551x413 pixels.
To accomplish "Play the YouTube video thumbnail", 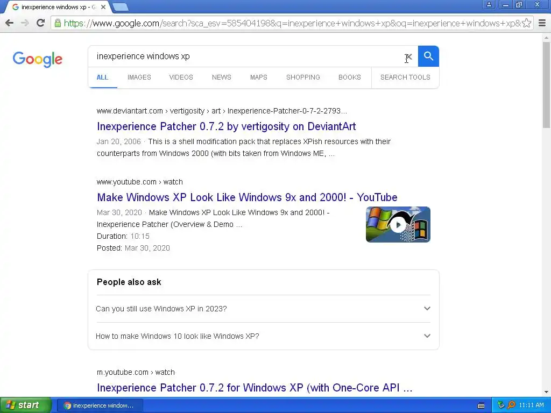I will [x=398, y=224].
